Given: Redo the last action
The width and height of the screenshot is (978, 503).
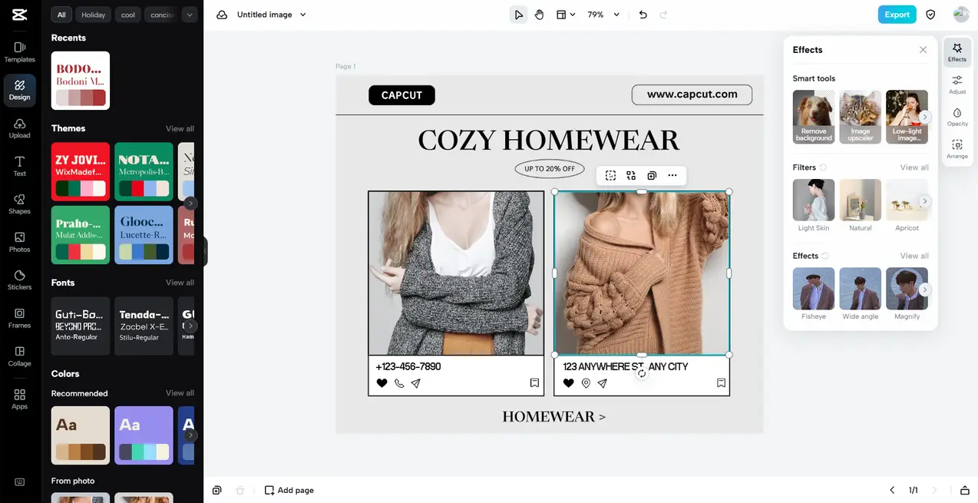Looking at the screenshot, I should [x=663, y=15].
